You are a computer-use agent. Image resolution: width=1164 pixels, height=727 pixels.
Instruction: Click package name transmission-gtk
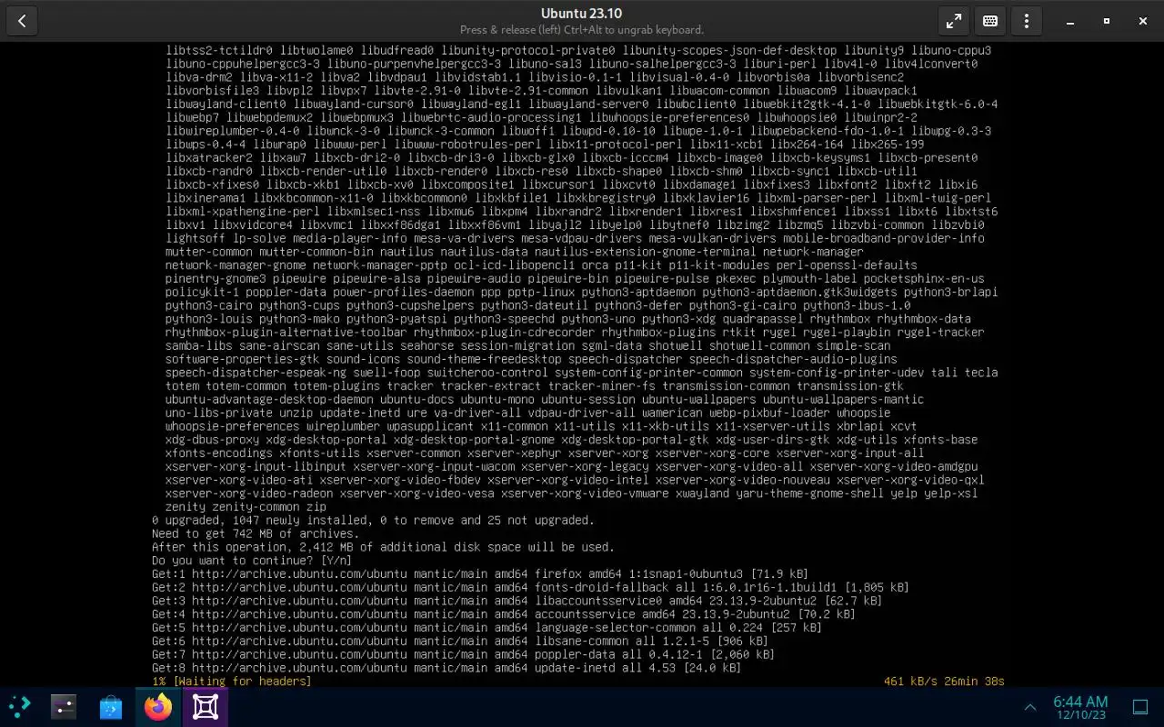(849, 386)
